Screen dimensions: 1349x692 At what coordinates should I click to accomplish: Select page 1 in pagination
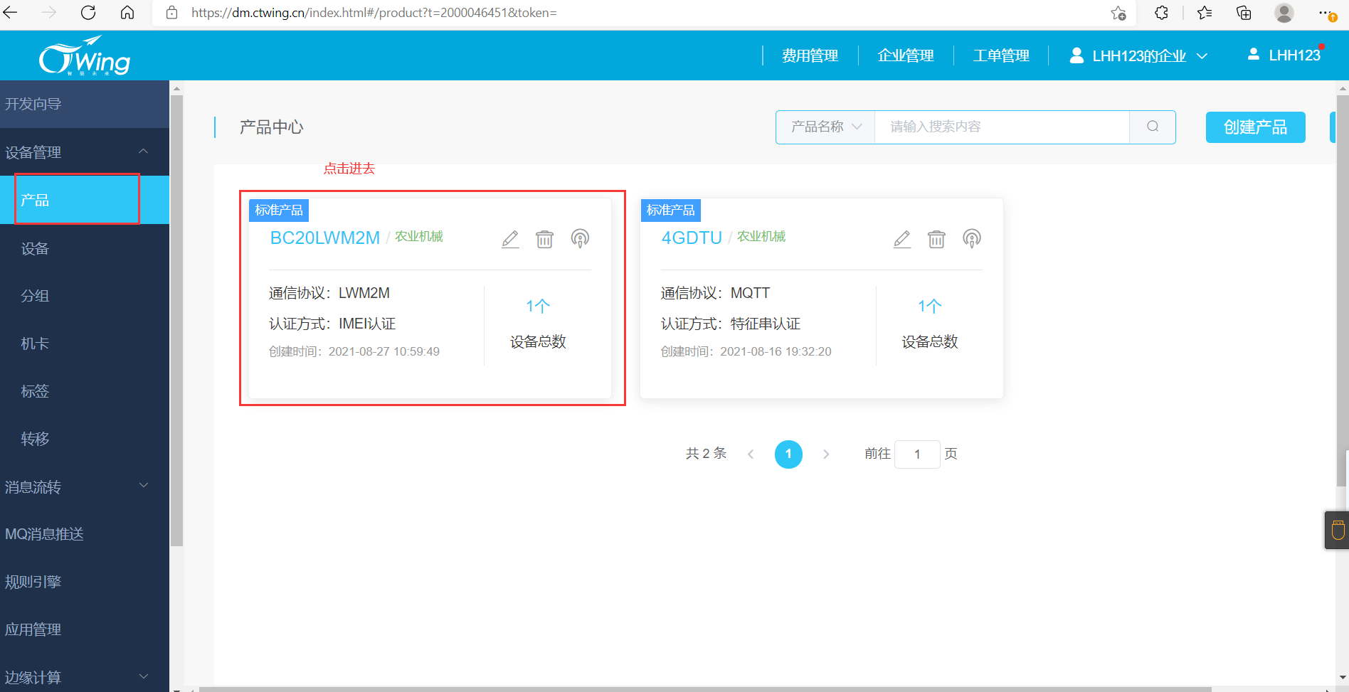click(788, 454)
